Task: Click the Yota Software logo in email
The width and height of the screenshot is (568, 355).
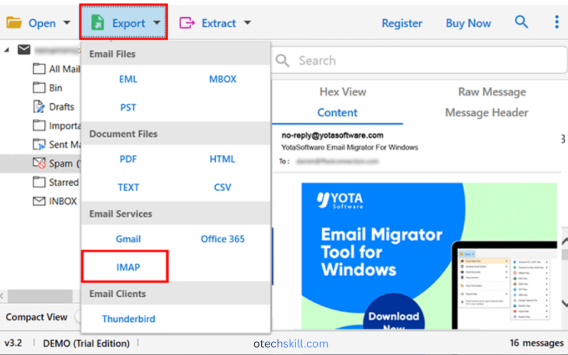Action: pos(339,200)
